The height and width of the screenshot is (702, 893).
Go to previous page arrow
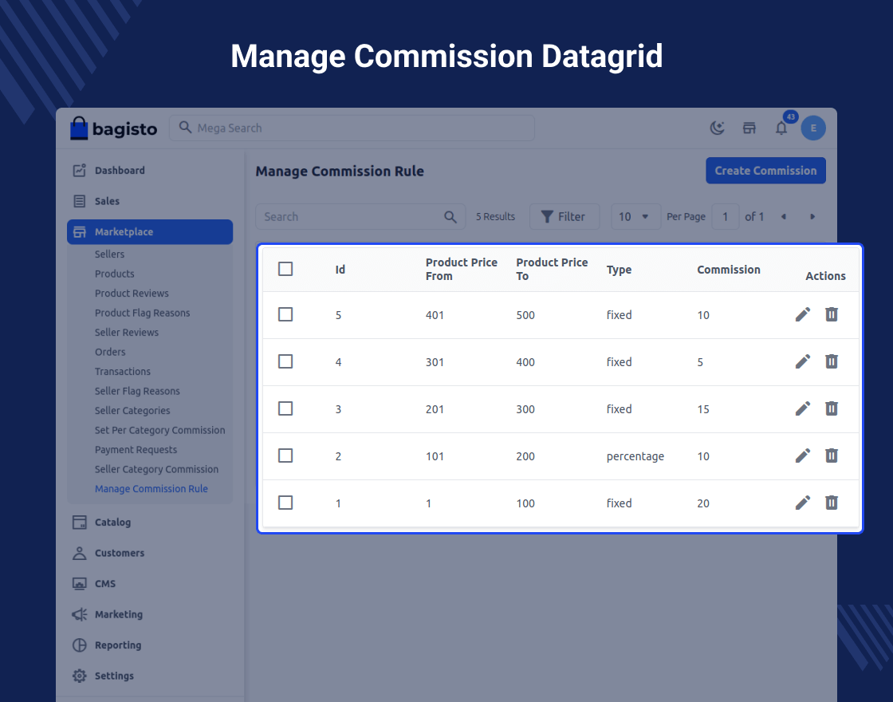click(784, 216)
